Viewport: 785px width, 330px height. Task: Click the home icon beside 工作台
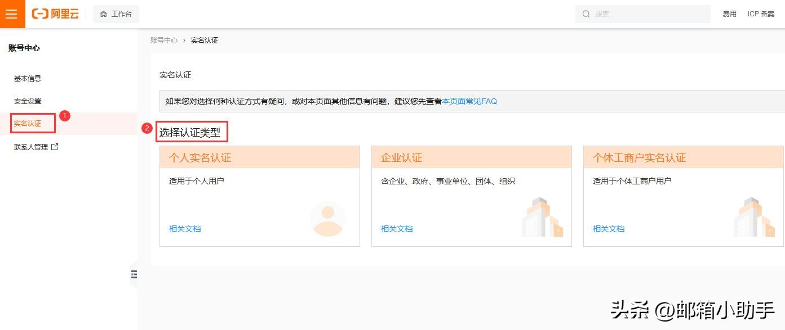tap(102, 13)
